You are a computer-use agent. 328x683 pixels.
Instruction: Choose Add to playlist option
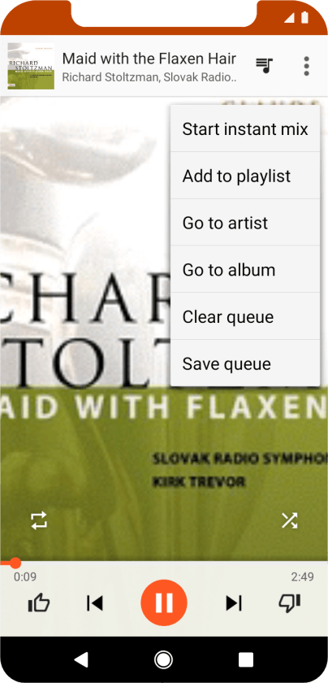[245, 176]
